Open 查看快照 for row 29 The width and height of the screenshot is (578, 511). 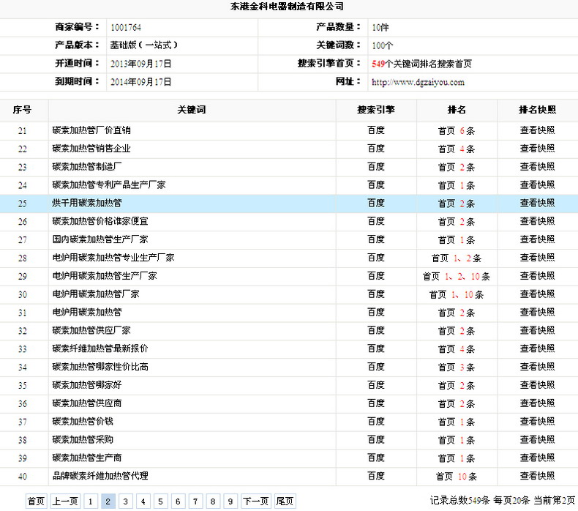coord(537,276)
